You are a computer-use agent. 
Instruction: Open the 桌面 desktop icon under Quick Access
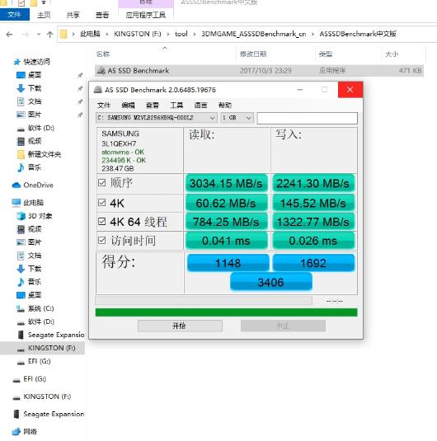coord(21,75)
